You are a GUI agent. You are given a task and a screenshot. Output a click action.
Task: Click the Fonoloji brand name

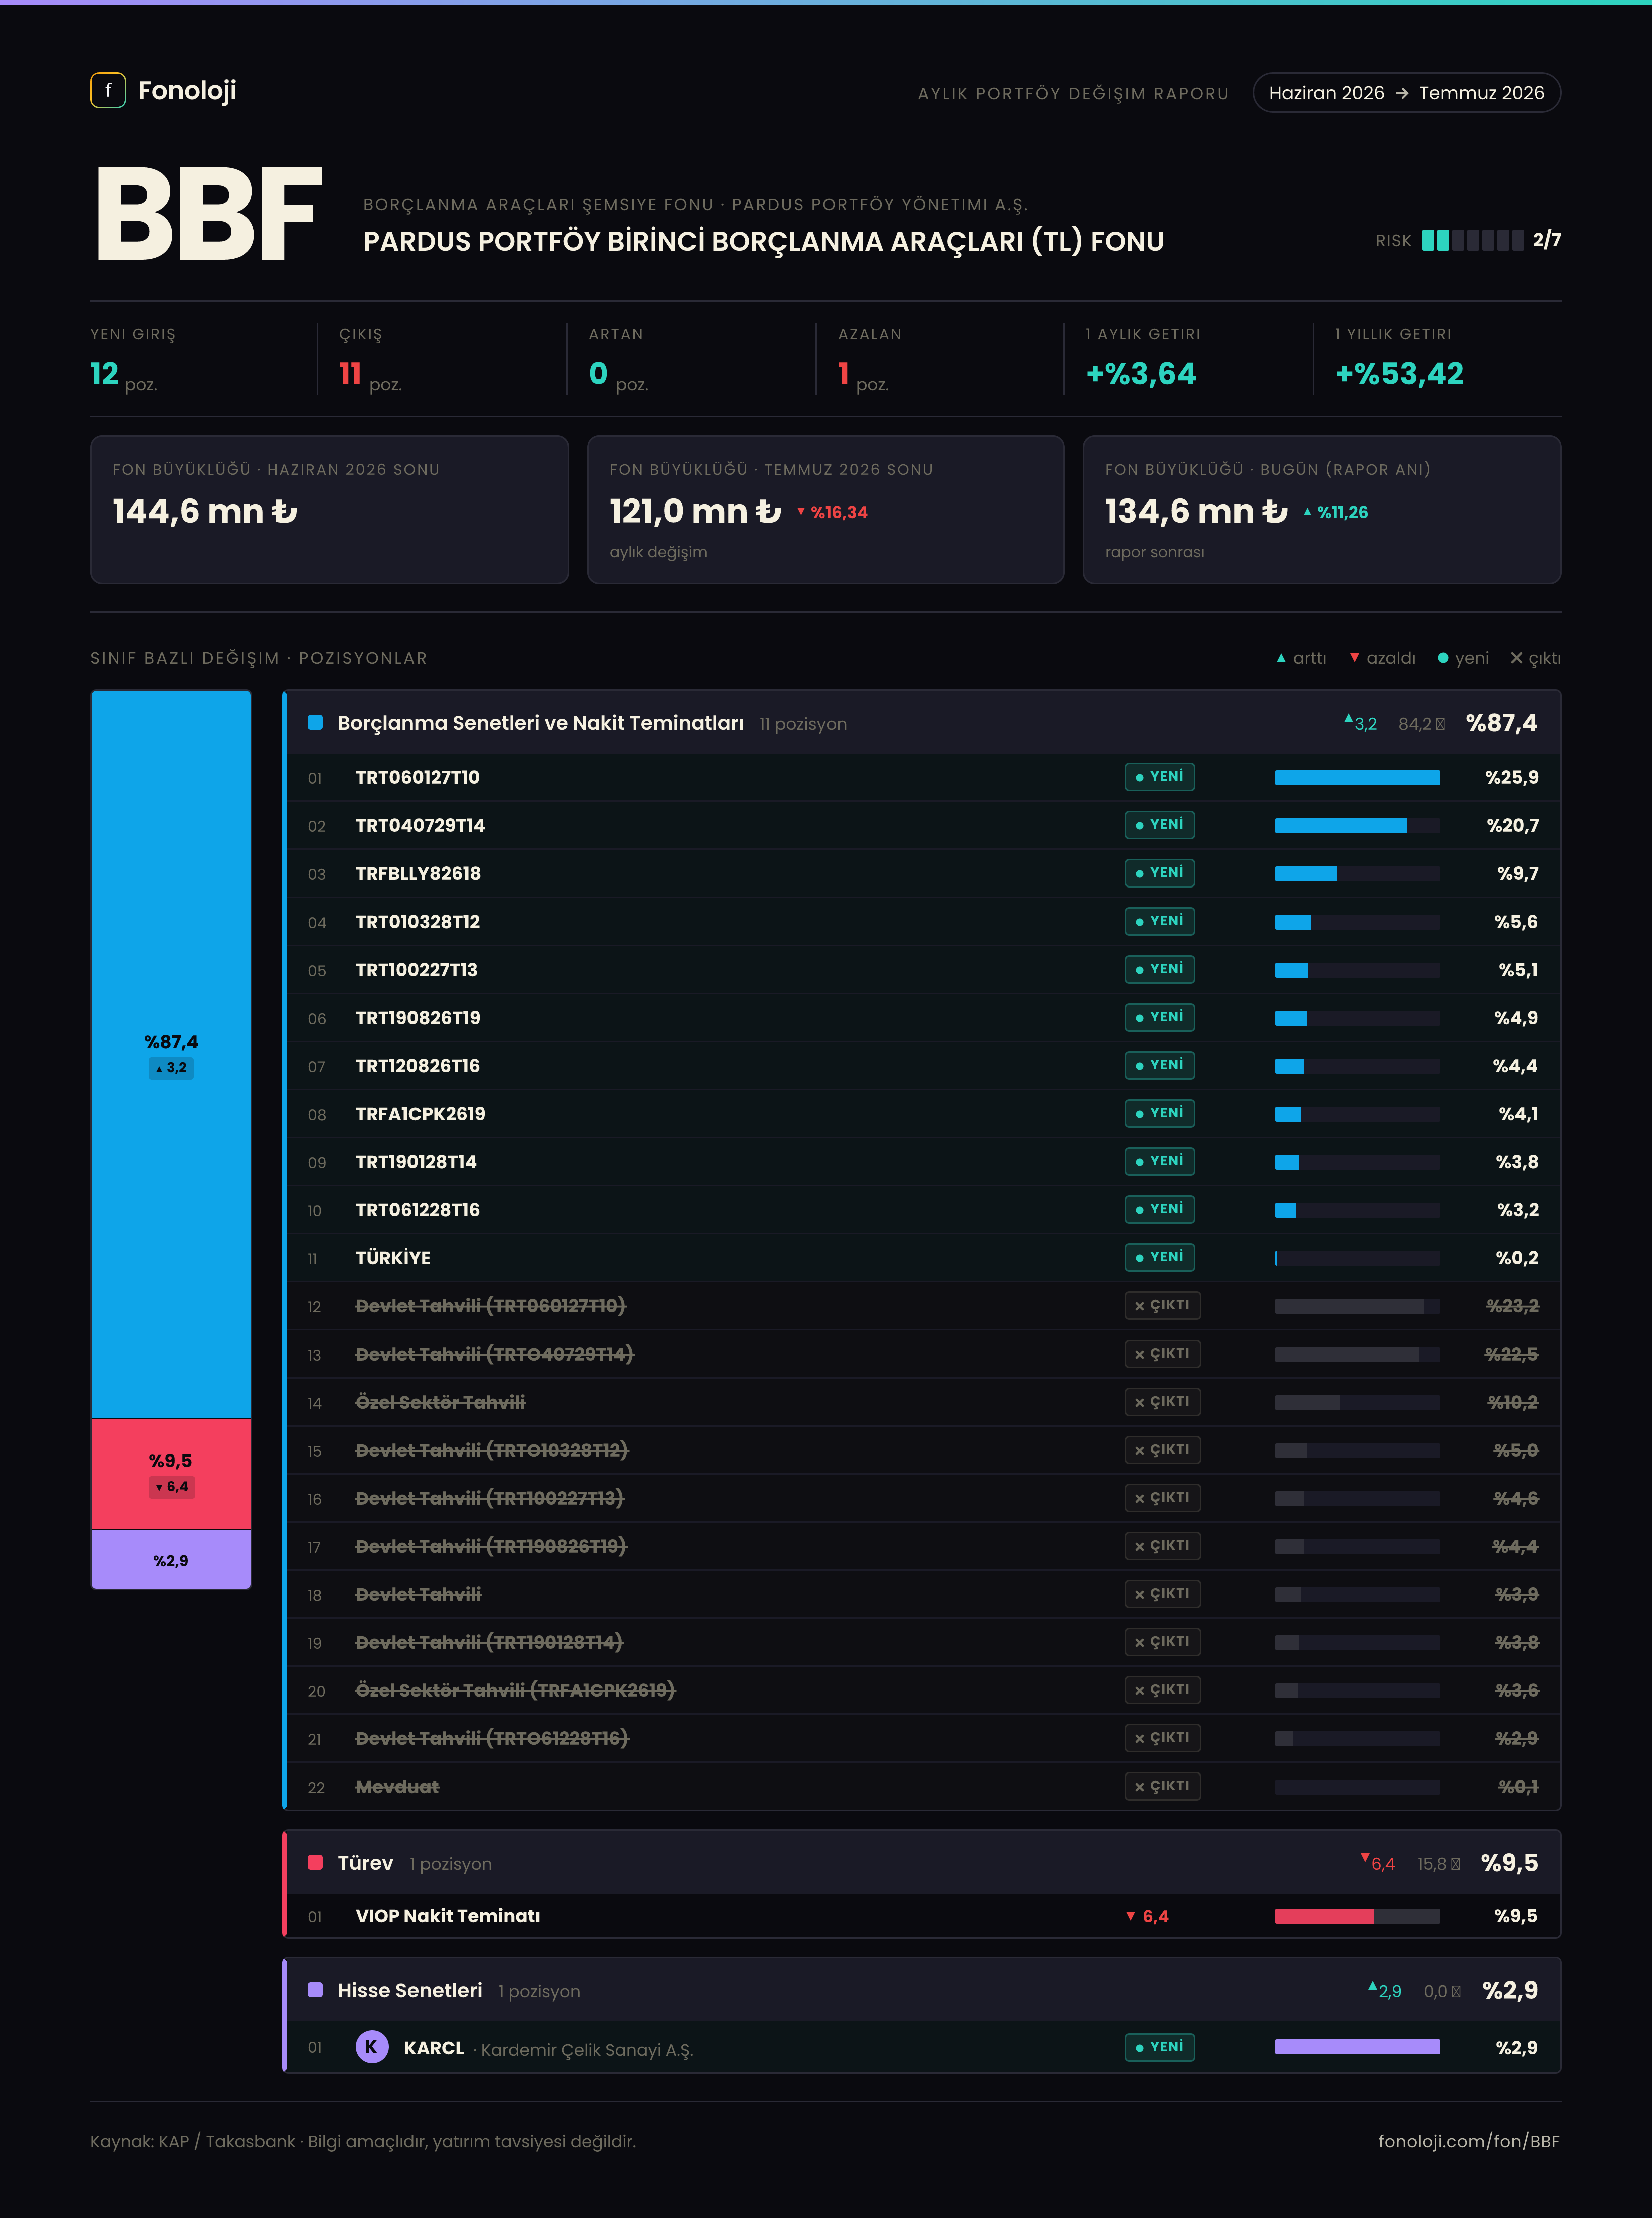coord(187,91)
